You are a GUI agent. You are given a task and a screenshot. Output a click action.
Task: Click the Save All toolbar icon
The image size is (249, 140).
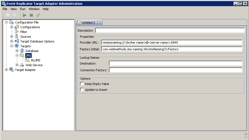click(14, 15)
